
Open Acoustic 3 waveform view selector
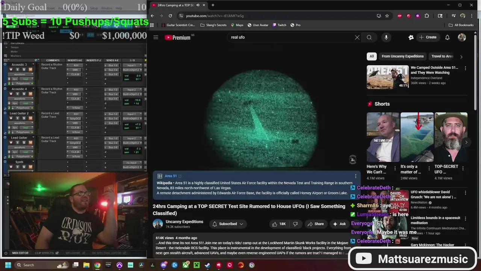click(x=20, y=74)
